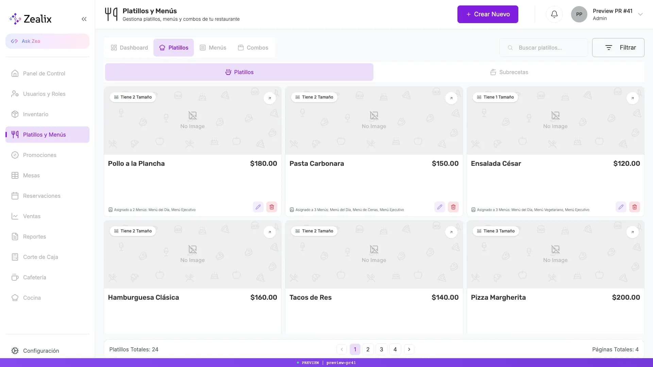Image resolution: width=653 pixels, height=367 pixels.
Task: Open Promociones in sidebar
Action: pyautogui.click(x=47, y=155)
